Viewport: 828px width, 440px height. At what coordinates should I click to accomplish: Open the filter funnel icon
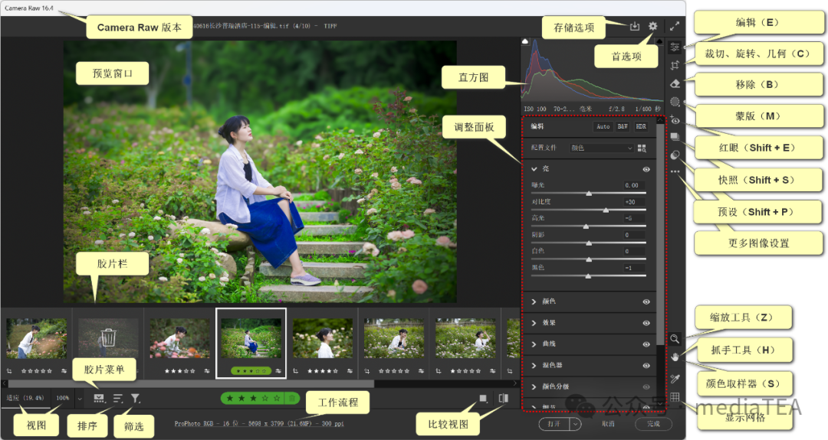pyautogui.click(x=136, y=399)
